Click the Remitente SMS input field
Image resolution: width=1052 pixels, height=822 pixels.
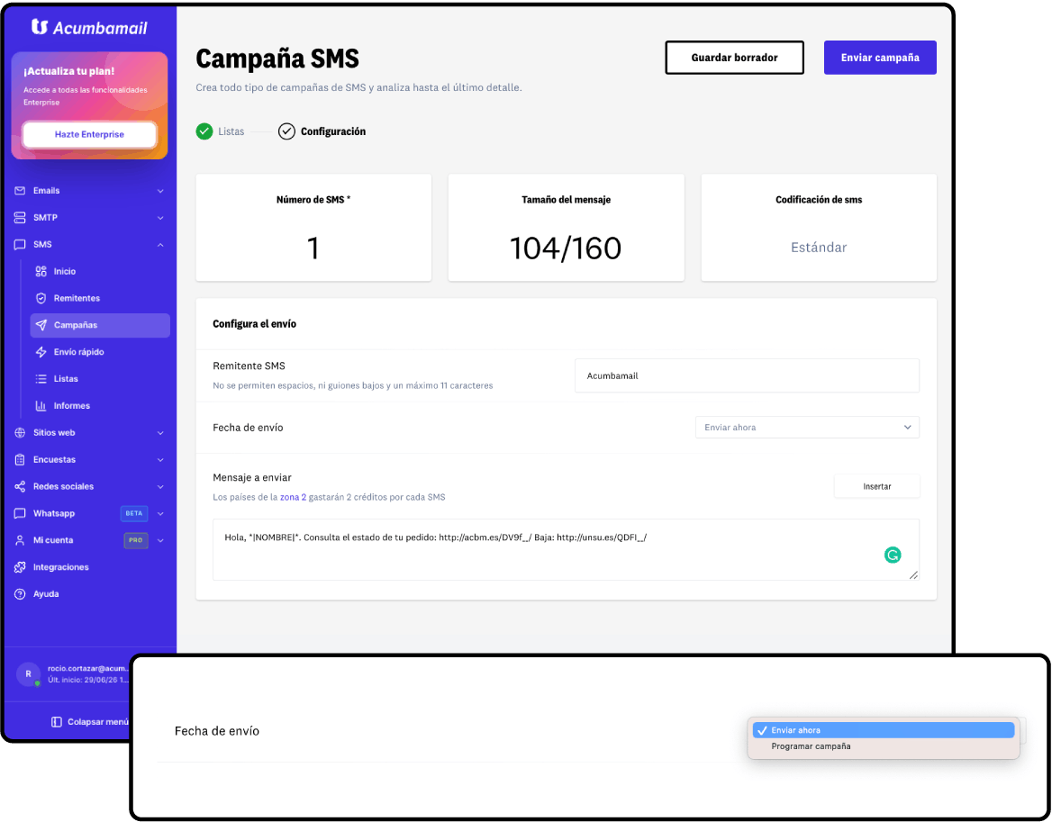point(747,375)
